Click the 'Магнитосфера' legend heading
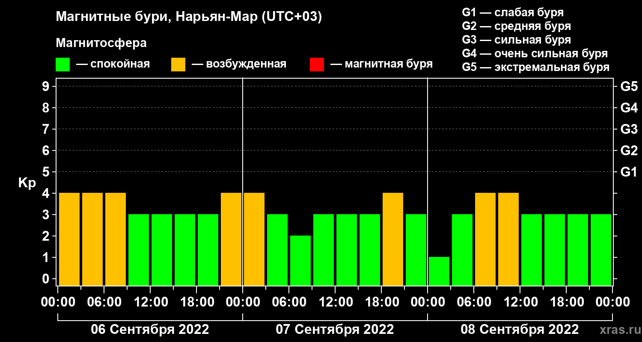The height and width of the screenshot is (342, 642). coord(101,43)
